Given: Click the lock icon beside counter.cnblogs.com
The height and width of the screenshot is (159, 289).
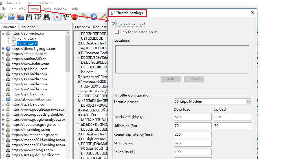Looking at the screenshot, I should pos(8,135).
